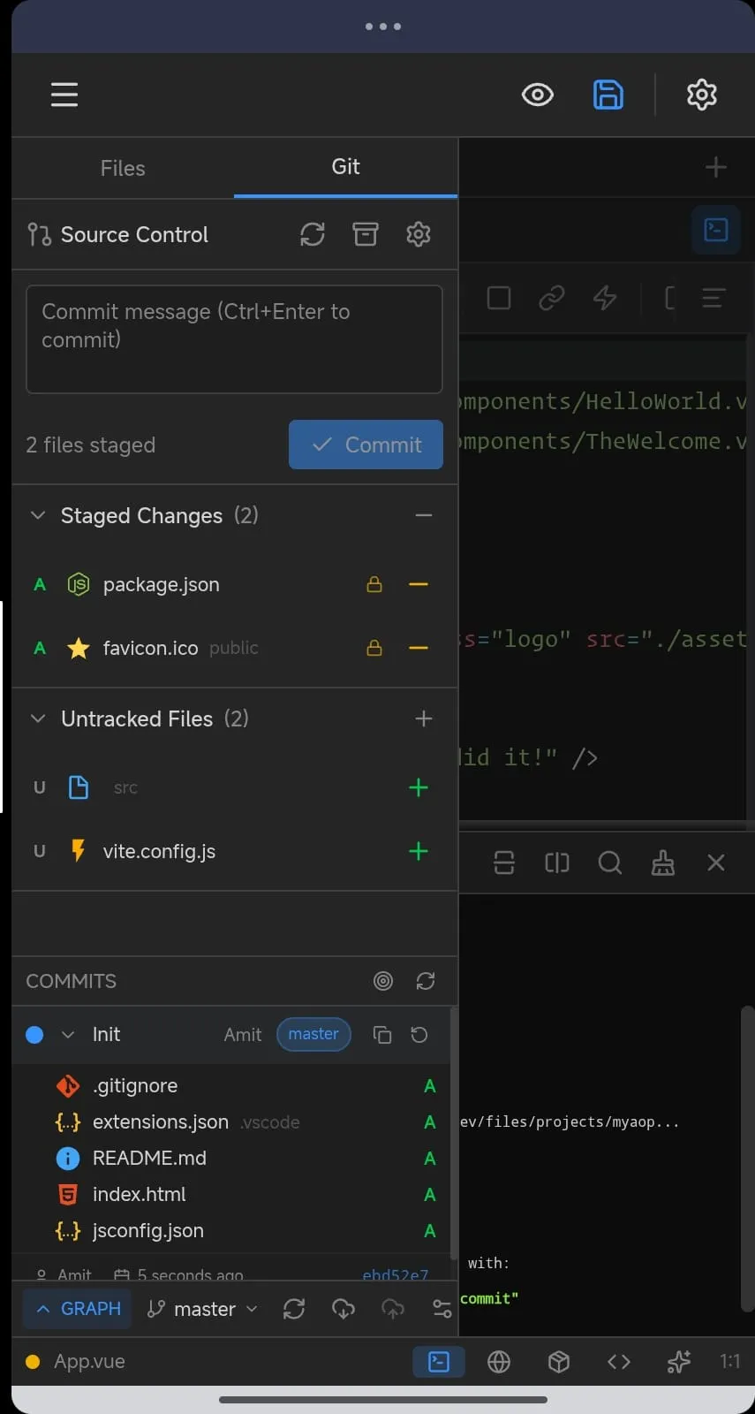Copy the Init commit hash

[382, 1035]
